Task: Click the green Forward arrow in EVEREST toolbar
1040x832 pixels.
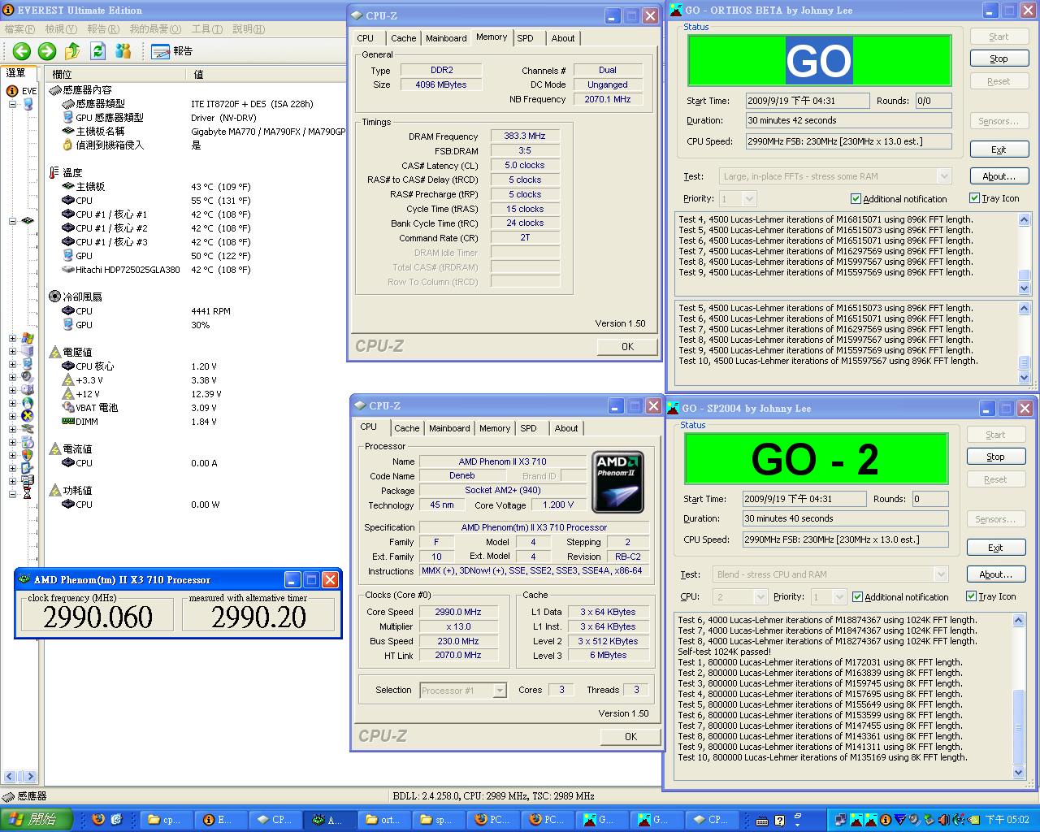Action: (47, 51)
